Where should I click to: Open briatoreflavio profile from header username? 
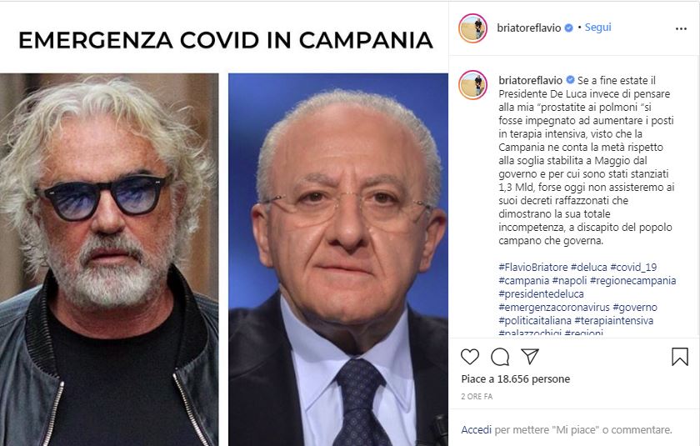click(x=529, y=28)
